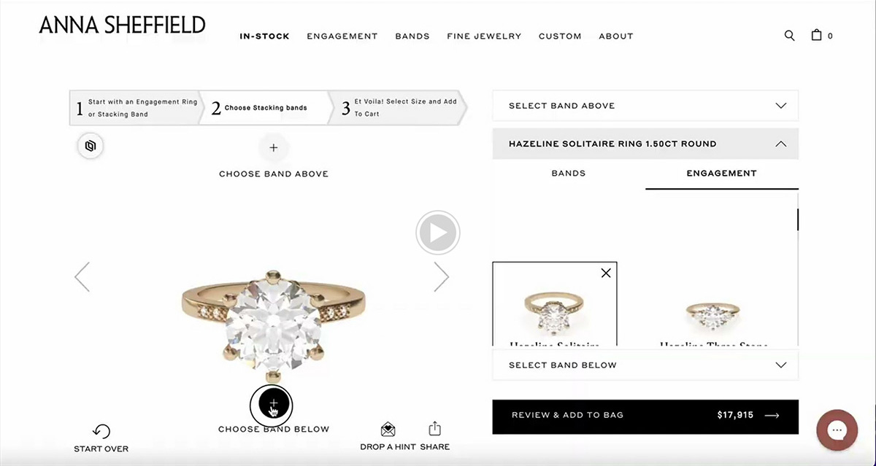The image size is (876, 466).
Task: Open the chat bubble widget
Action: (837, 430)
